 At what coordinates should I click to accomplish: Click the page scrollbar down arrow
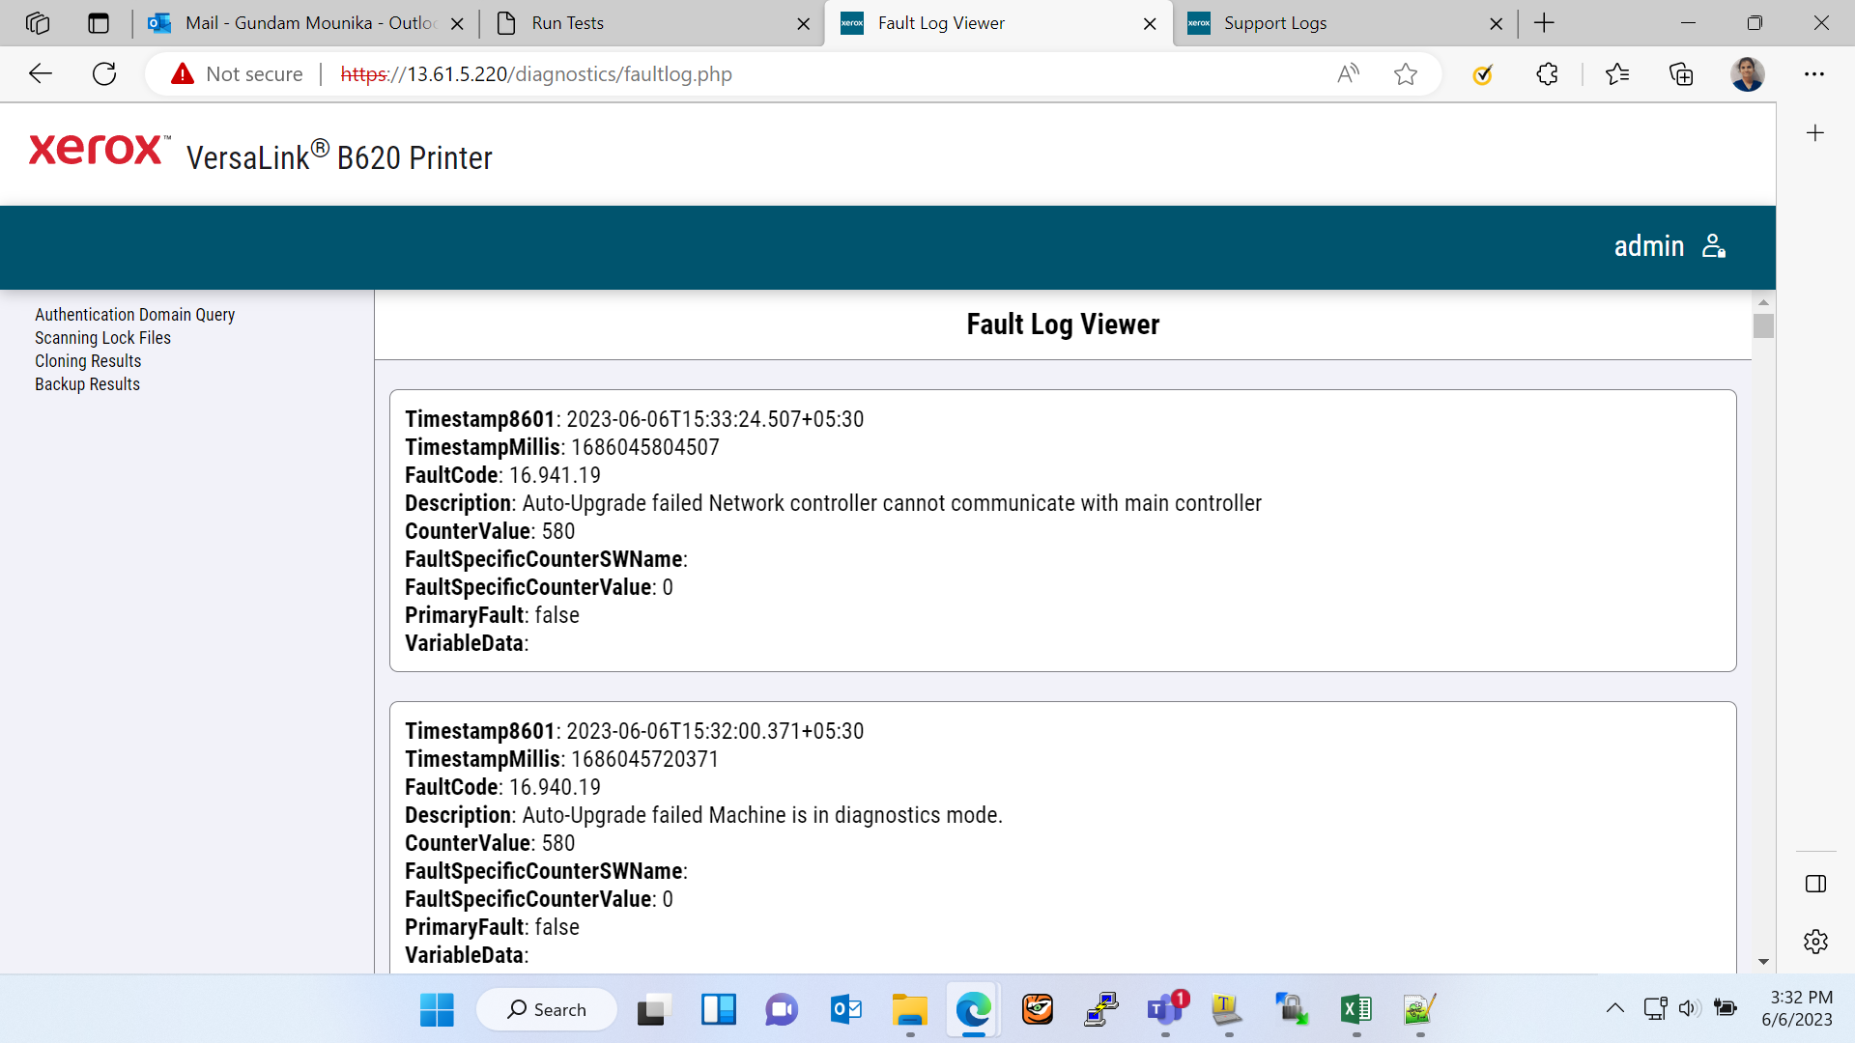[1763, 962]
